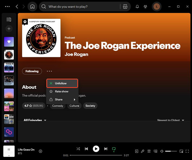This screenshot has width=192, height=160.
Task: Open Life Goes On track title
Action: 26,150
